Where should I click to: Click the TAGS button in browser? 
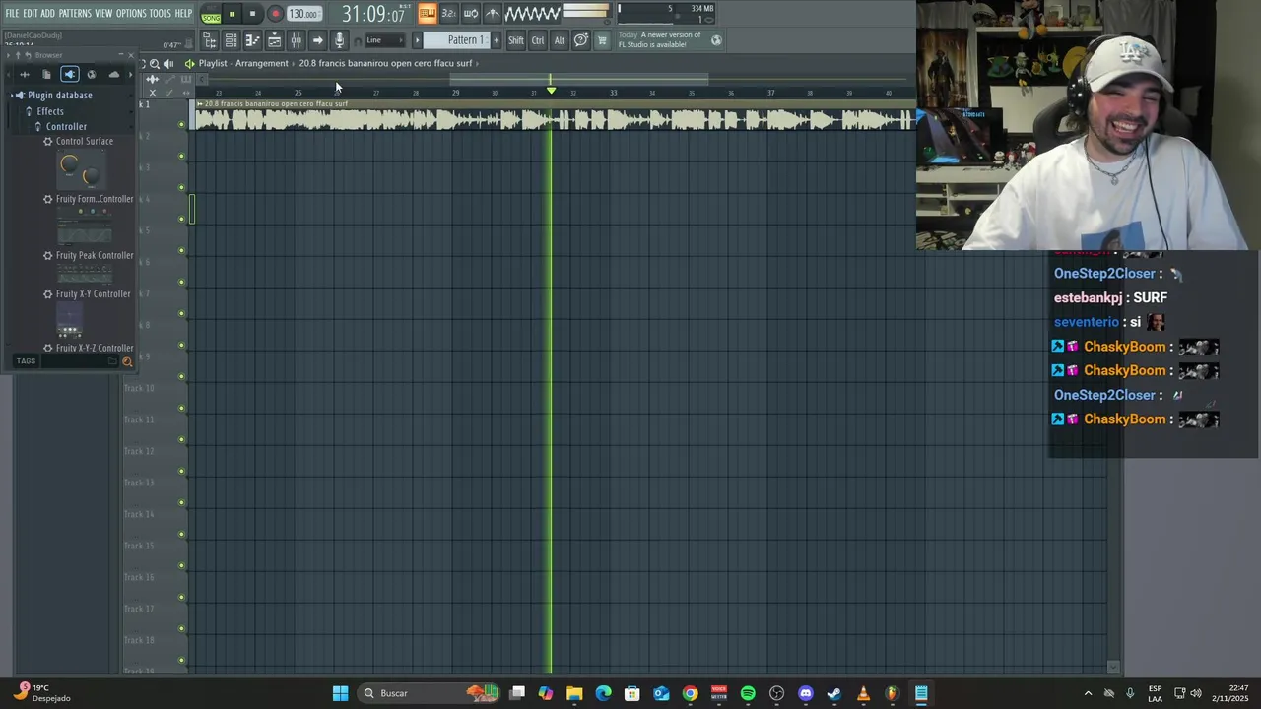coord(26,361)
